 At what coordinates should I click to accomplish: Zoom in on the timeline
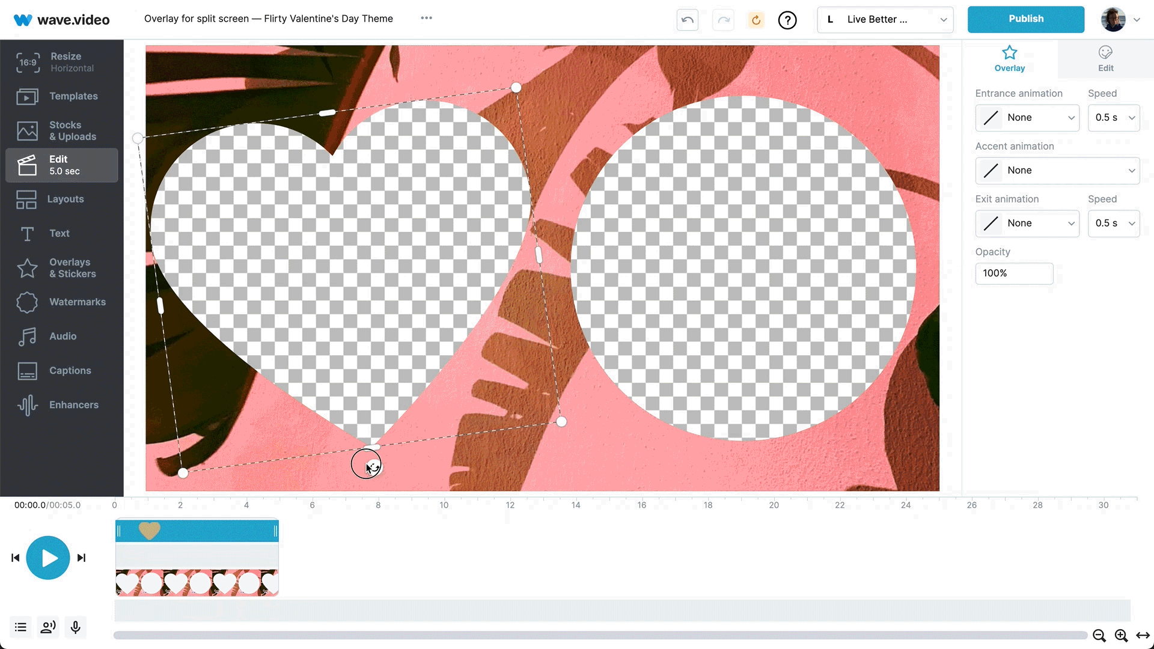1121,635
